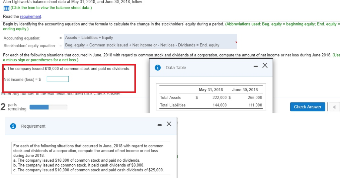Click the June 30 Total Assets 255,000
This screenshot has height=178, width=340.
tap(255, 98)
